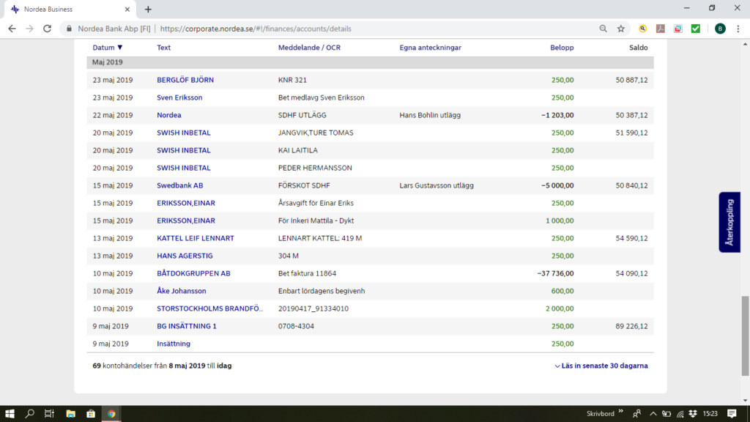The height and width of the screenshot is (422, 750).
Task: Open the KATTEL LEIF LENNART transaction
Action: [x=196, y=238]
